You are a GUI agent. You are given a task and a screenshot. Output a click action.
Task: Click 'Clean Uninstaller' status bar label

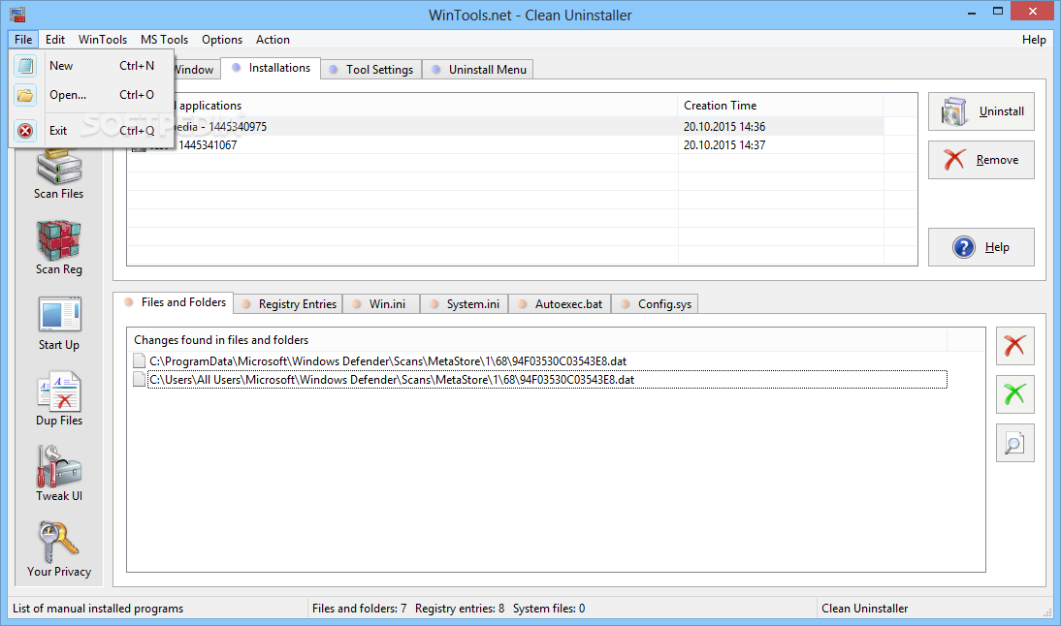(x=865, y=609)
